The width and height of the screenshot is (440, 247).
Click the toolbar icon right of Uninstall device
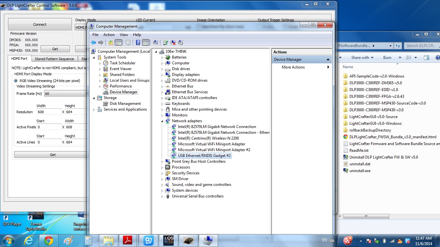pyautogui.click(x=180, y=42)
